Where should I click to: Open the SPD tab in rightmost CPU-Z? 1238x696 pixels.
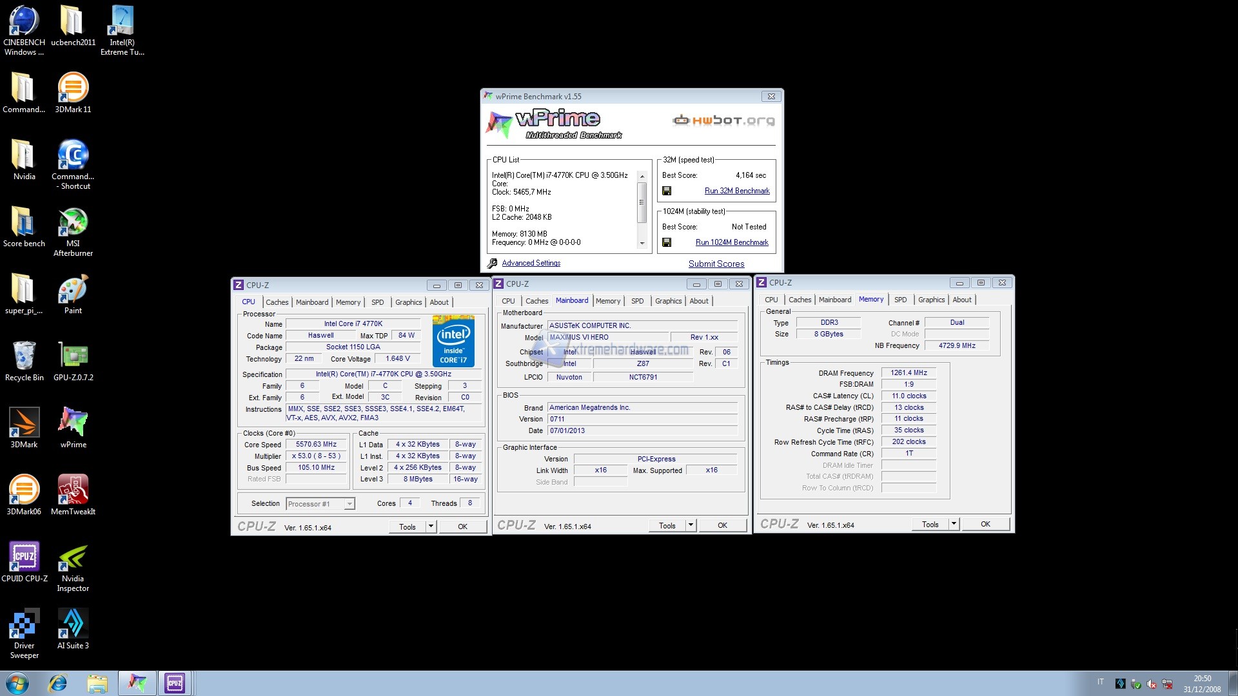tap(901, 299)
